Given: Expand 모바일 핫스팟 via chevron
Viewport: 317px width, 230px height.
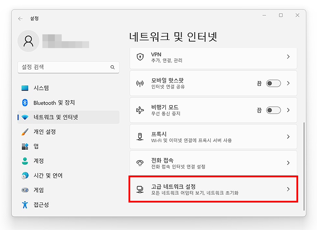Looking at the screenshot, I should tap(288, 83).
